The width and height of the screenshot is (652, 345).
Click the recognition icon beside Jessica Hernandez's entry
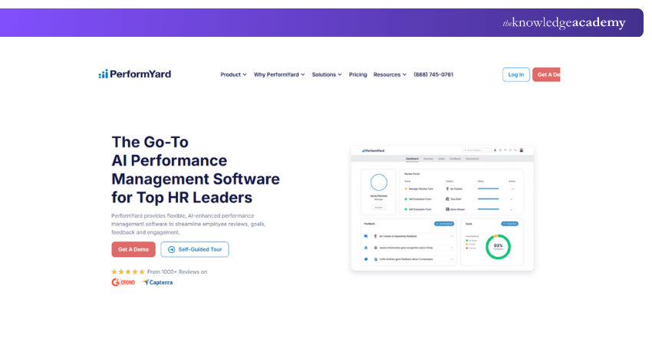(366, 248)
